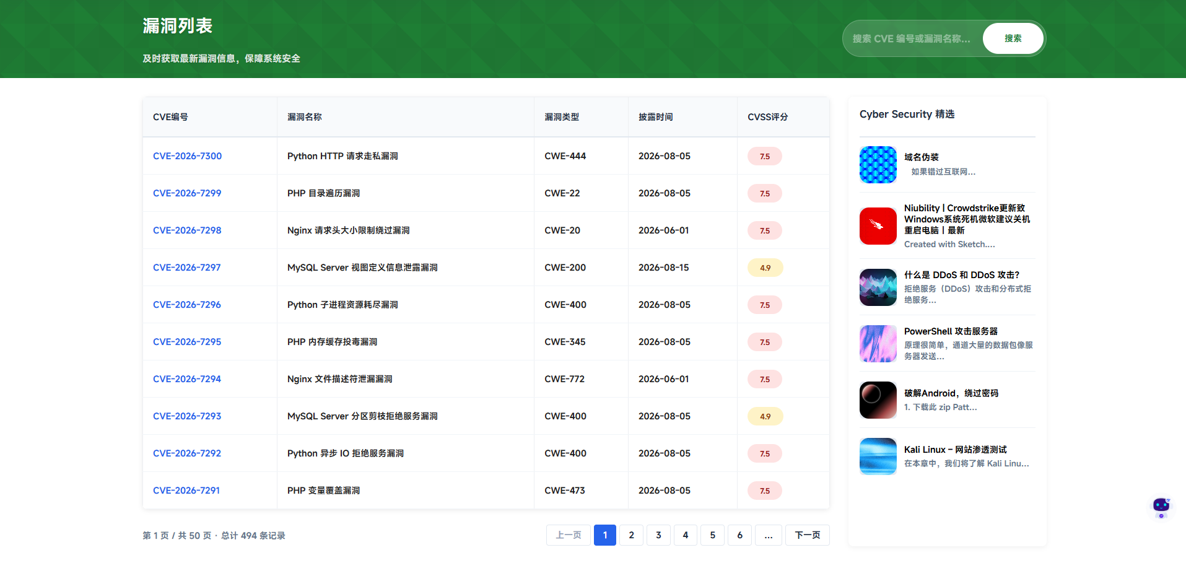The width and height of the screenshot is (1186, 576).
Task: Go to page 2
Action: coord(632,535)
